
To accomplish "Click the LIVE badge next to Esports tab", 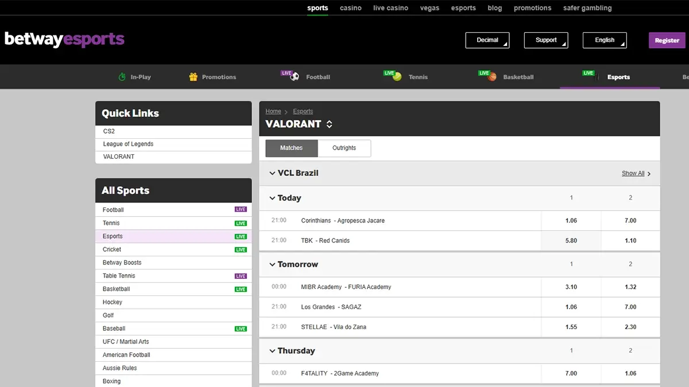I will [x=588, y=73].
